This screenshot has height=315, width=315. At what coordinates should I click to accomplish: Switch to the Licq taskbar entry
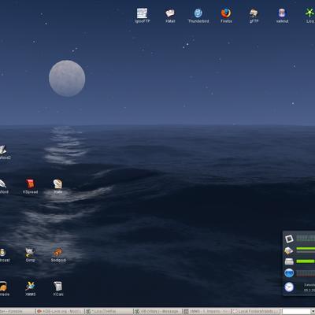pos(109,311)
